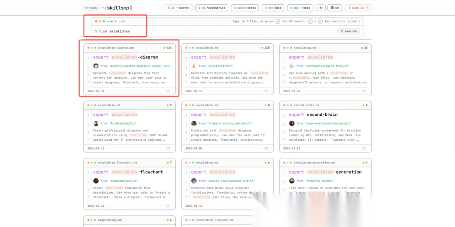This screenshot has width=455, height=227.
Task: Open the watch stats nav item
Action: [245, 8]
